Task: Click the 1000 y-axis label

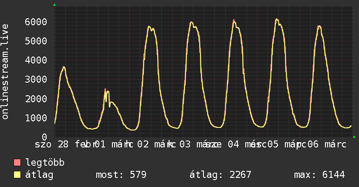Action: 36,118
